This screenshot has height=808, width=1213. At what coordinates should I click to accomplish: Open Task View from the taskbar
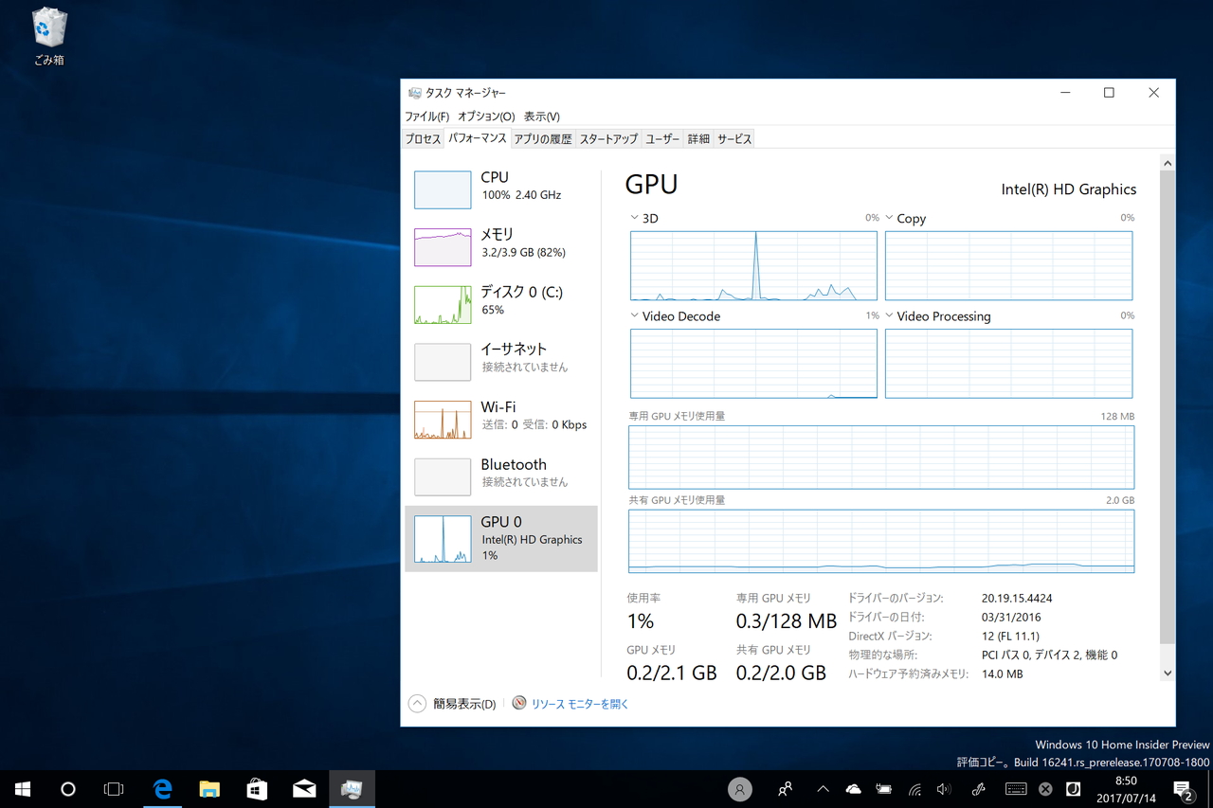click(114, 789)
